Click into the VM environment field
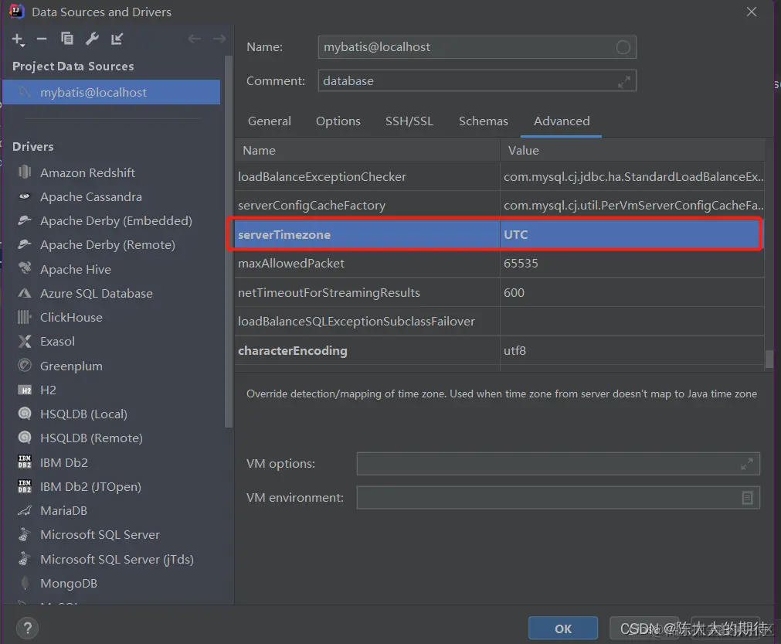Image resolution: width=781 pixels, height=644 pixels. (558, 497)
